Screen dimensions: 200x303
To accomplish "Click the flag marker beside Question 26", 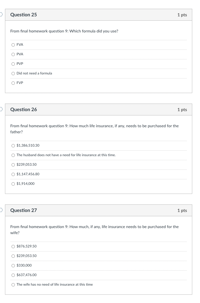I will point(1,110).
